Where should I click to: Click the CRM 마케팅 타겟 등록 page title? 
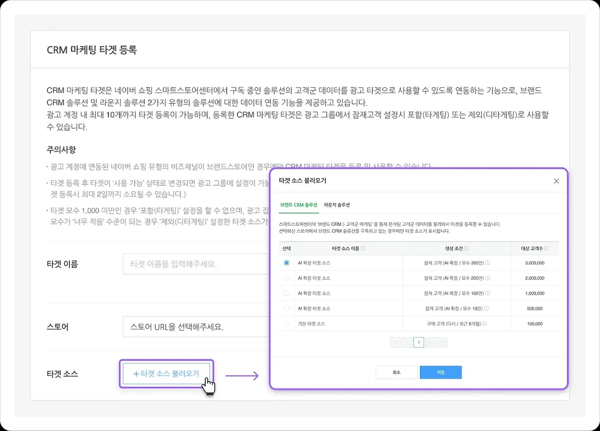click(x=92, y=50)
